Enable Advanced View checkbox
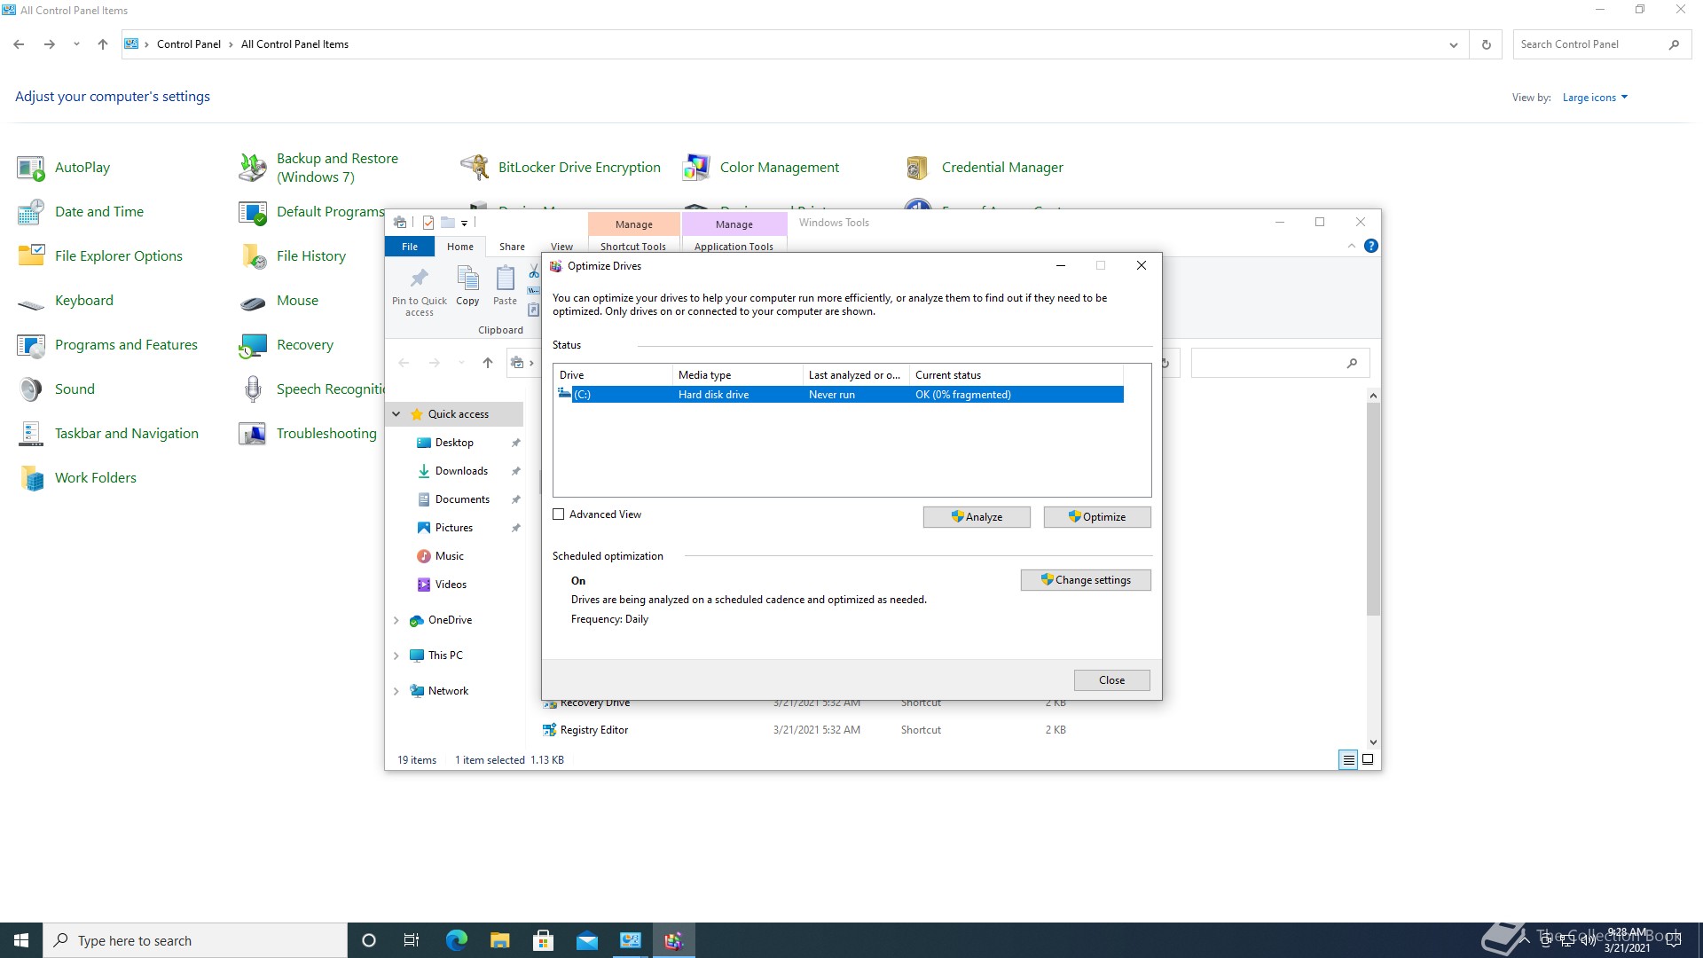1703x958 pixels. coord(559,514)
